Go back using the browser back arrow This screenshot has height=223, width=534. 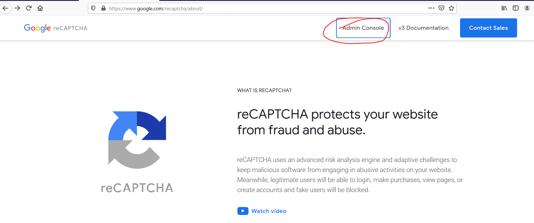click(5, 8)
